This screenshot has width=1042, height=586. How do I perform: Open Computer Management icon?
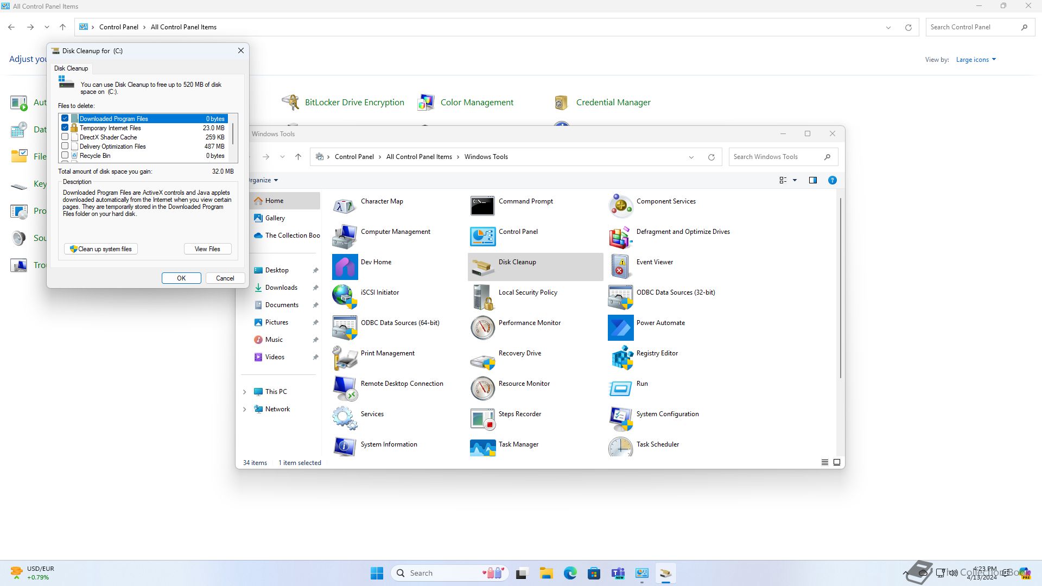(345, 236)
